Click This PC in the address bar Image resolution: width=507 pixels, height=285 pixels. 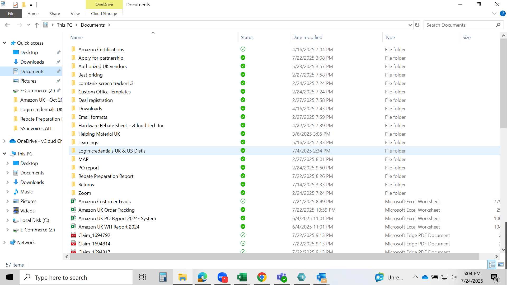click(64, 25)
